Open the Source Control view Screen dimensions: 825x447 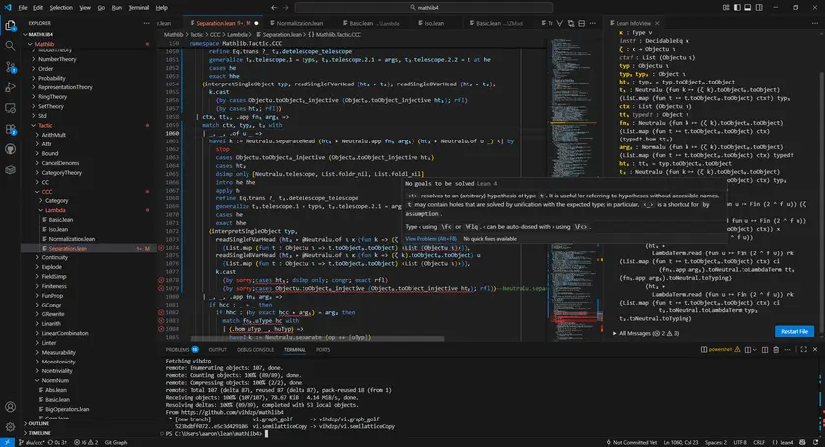tap(11, 70)
